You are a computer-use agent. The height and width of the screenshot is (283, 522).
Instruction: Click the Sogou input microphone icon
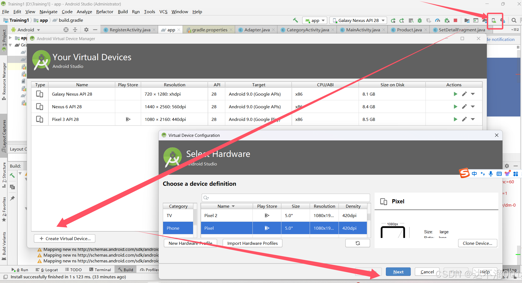click(x=491, y=174)
